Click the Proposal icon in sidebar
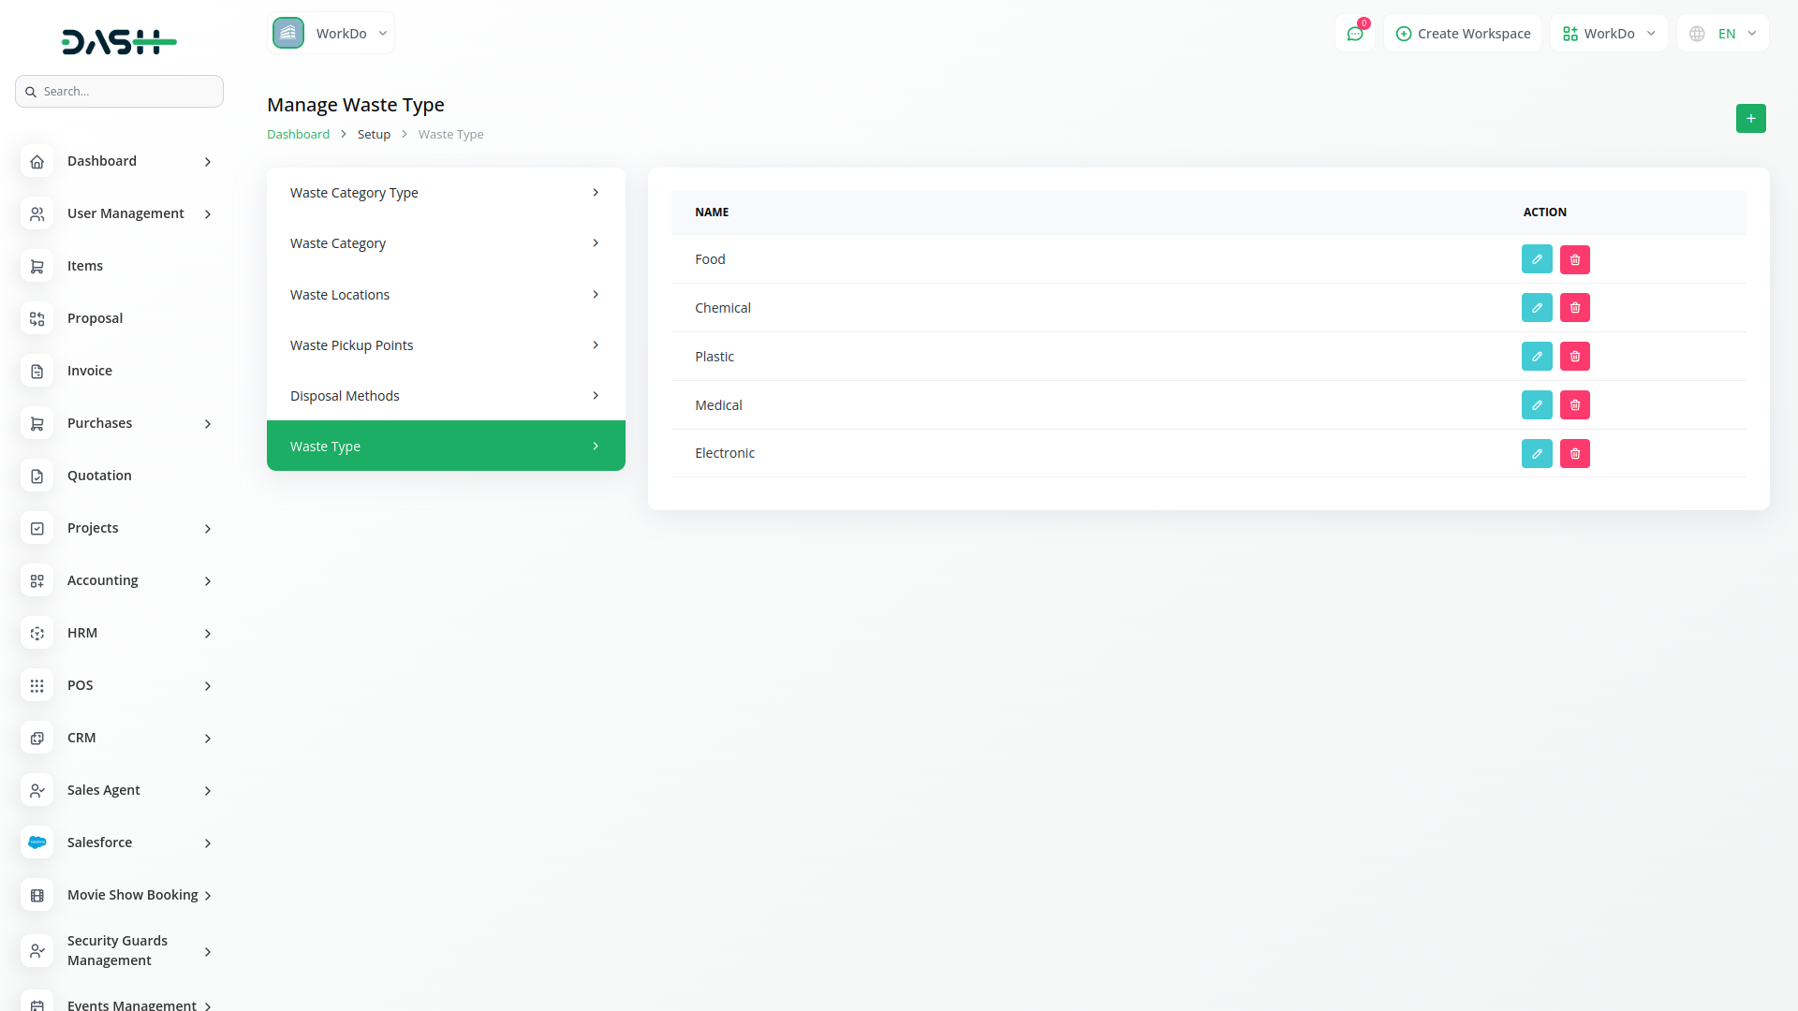1798x1011 pixels. coord(37,319)
